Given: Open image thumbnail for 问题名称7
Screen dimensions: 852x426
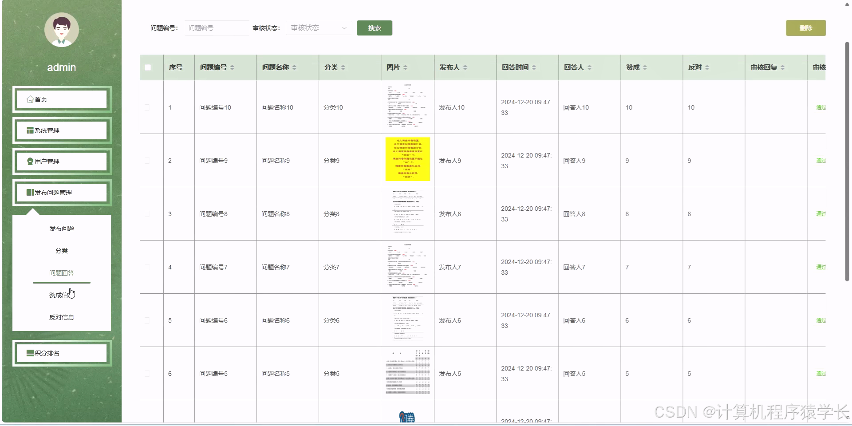Looking at the screenshot, I should coord(407,266).
